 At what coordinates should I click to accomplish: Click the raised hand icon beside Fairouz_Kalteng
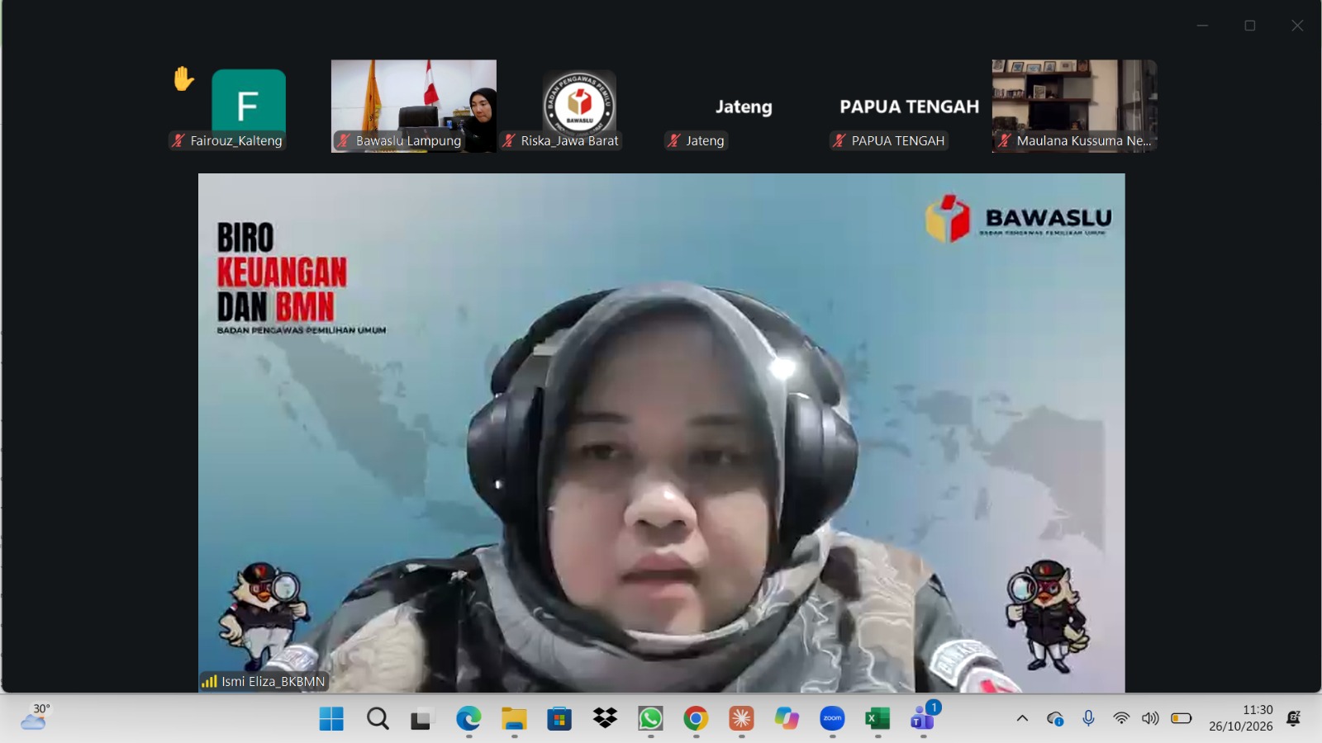[183, 78]
